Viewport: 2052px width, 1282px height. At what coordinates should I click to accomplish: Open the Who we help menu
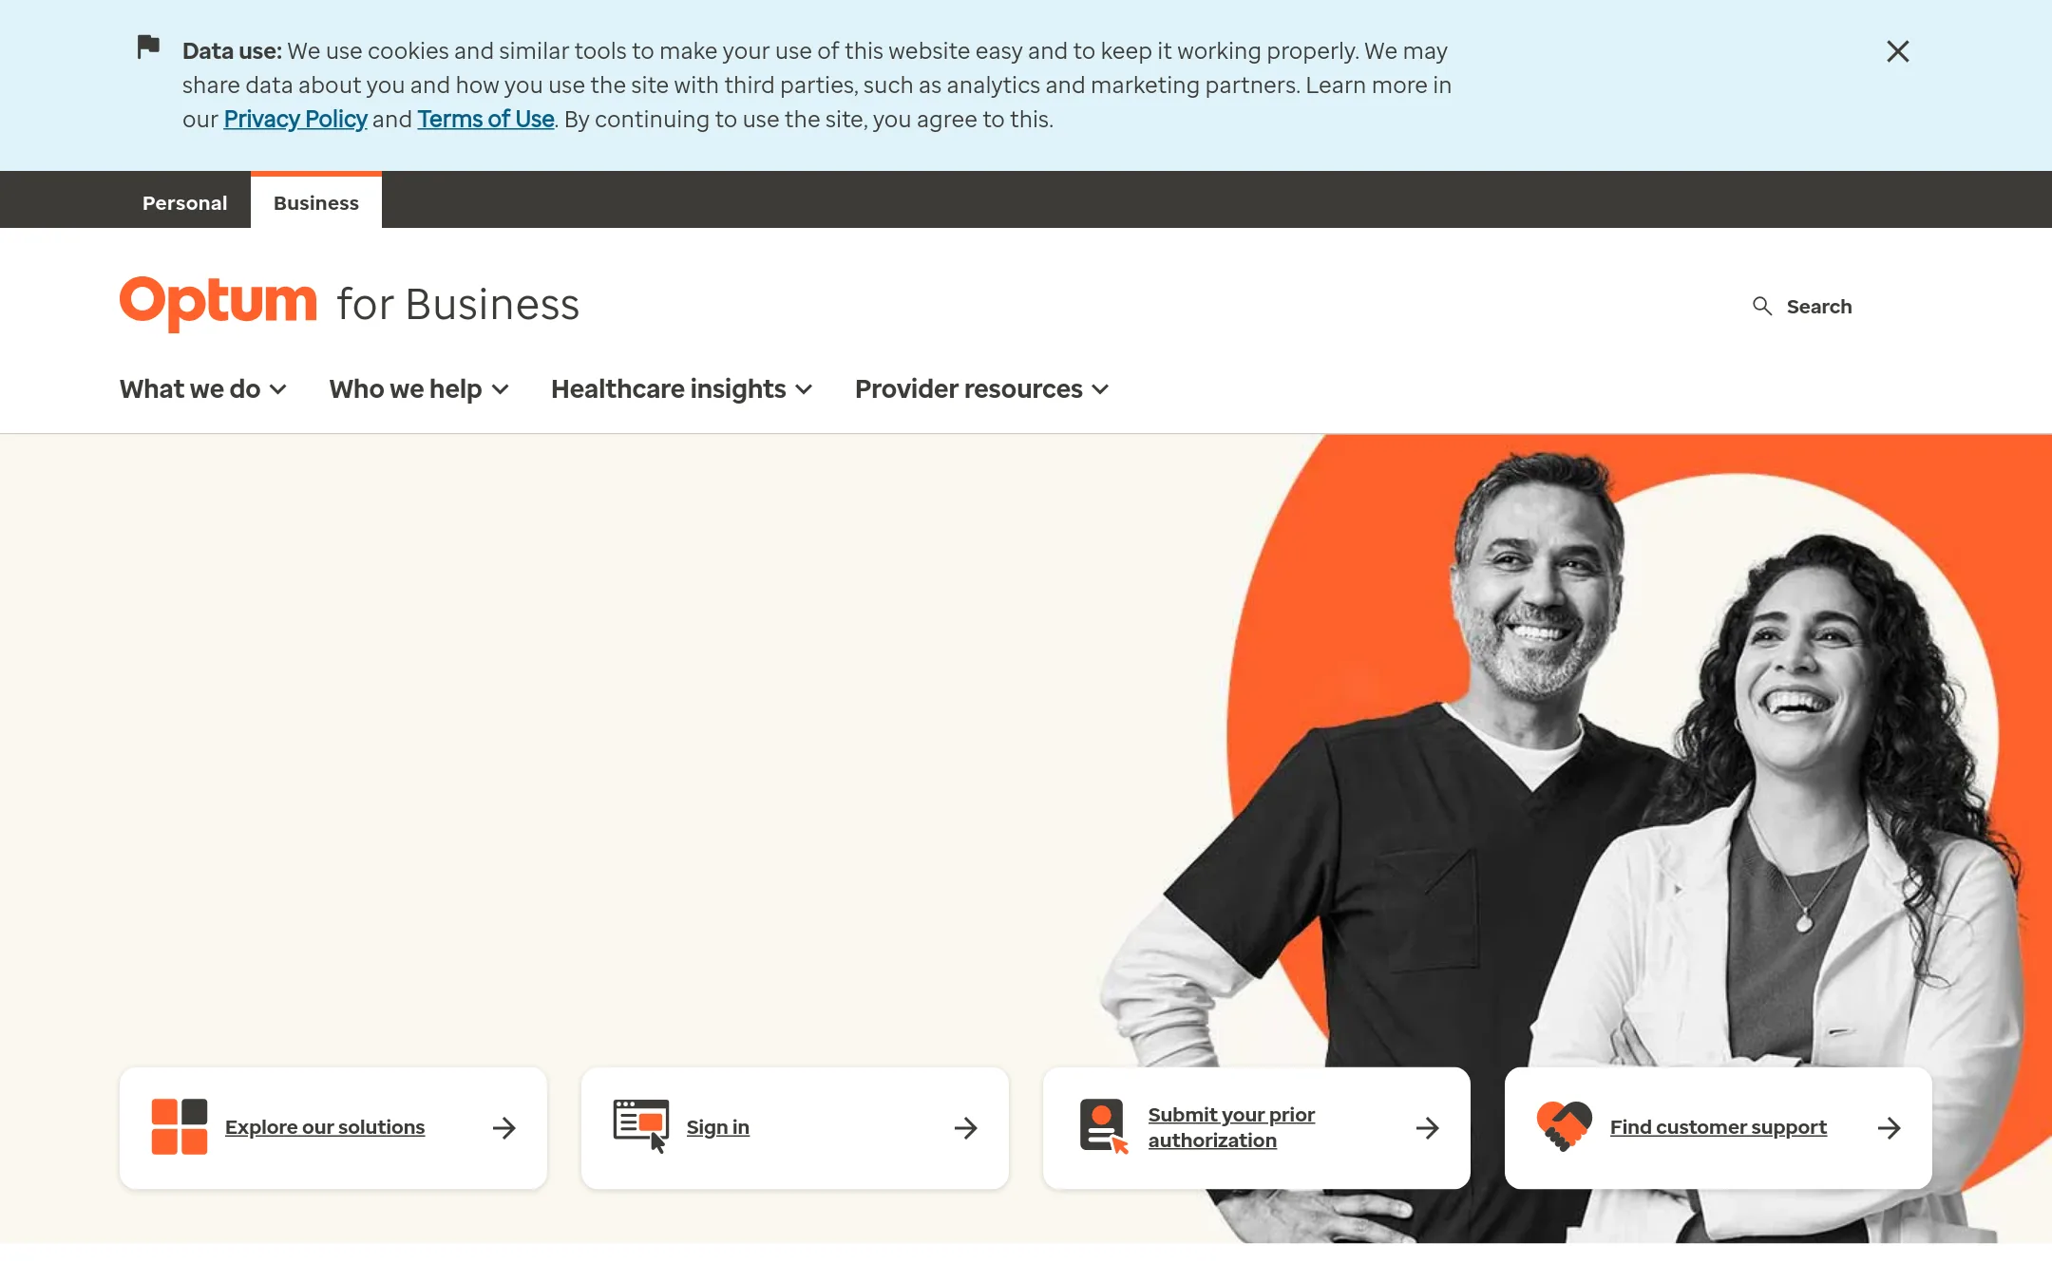pos(406,389)
